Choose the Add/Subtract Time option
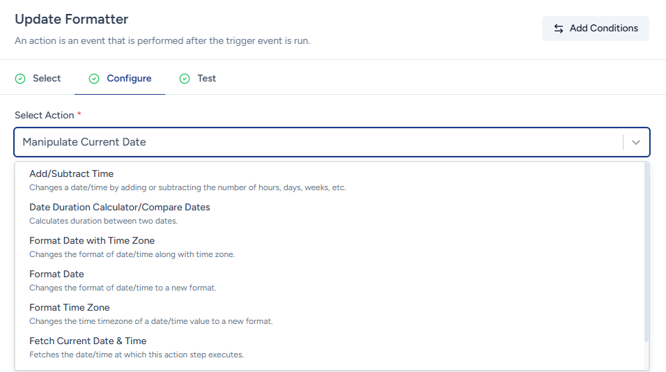666x372 pixels. 71,174
